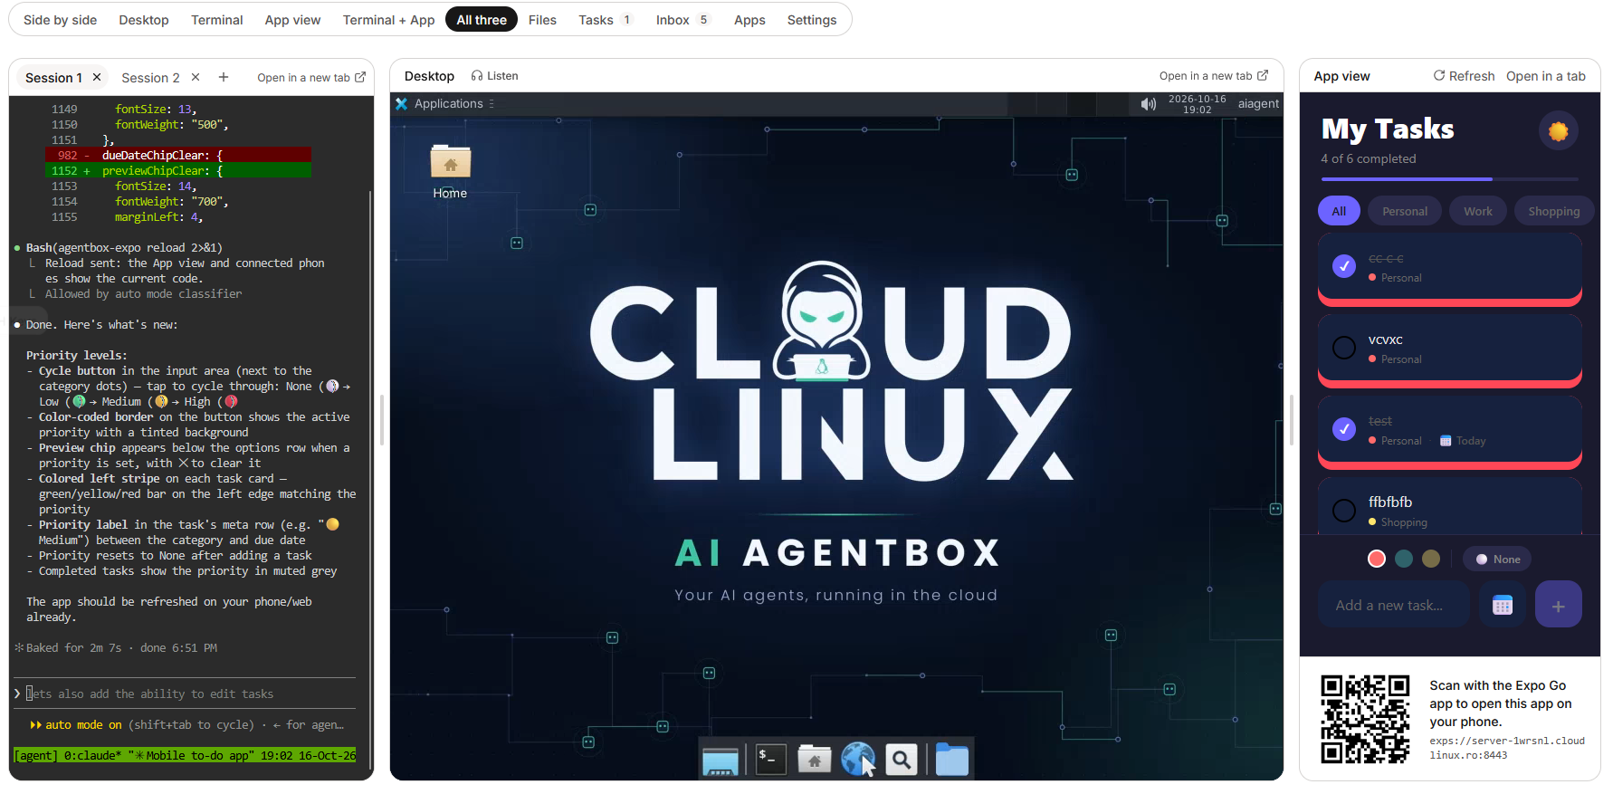
Task: Click the volume speaker icon in panel
Action: tap(1148, 104)
